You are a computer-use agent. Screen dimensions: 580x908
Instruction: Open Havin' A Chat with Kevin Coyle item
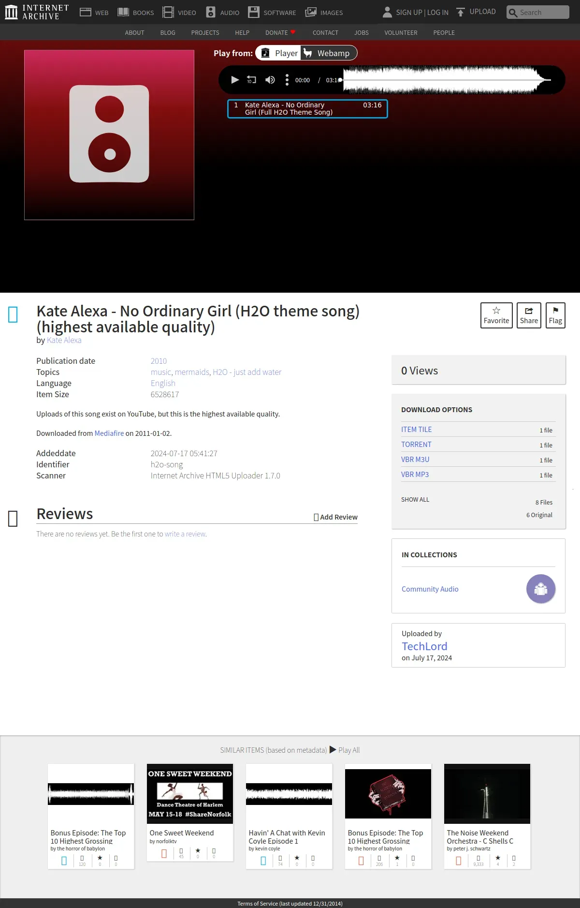pos(289,817)
